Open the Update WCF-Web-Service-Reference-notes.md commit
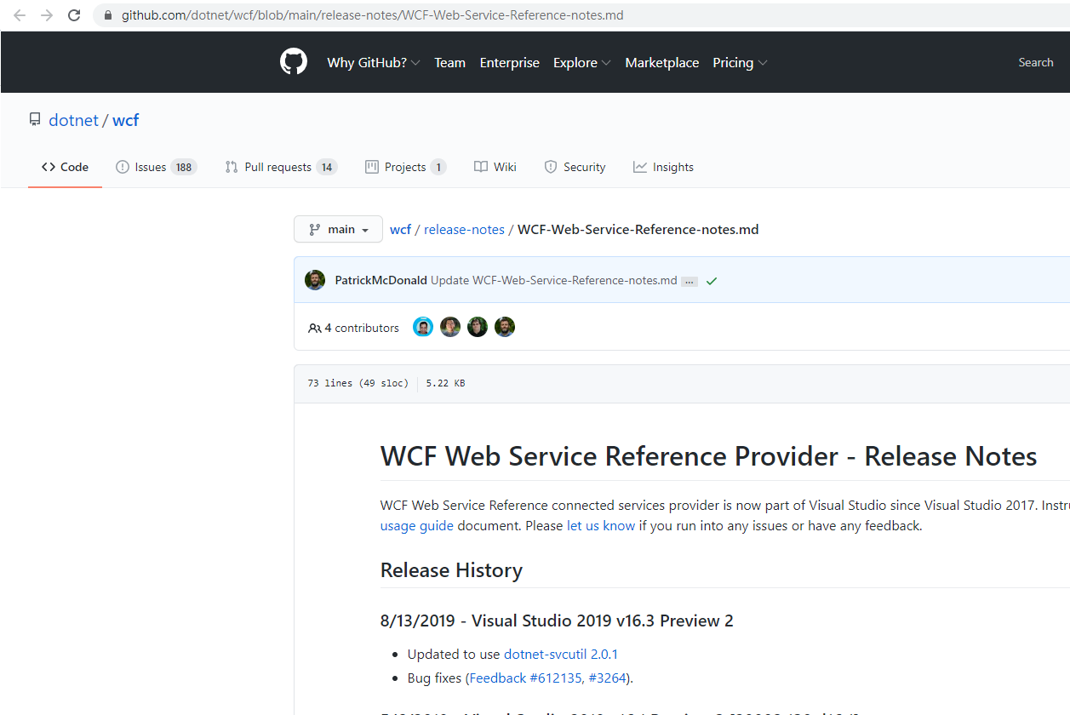 (x=554, y=280)
